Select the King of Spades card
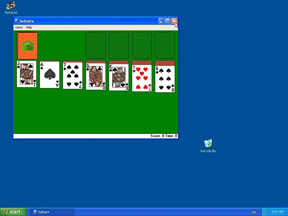 click(119, 77)
